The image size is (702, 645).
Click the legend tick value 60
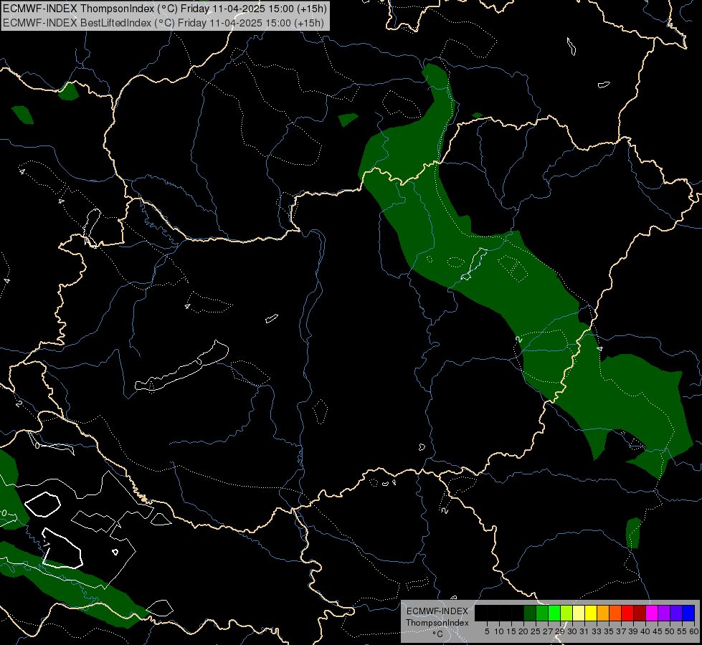click(694, 631)
